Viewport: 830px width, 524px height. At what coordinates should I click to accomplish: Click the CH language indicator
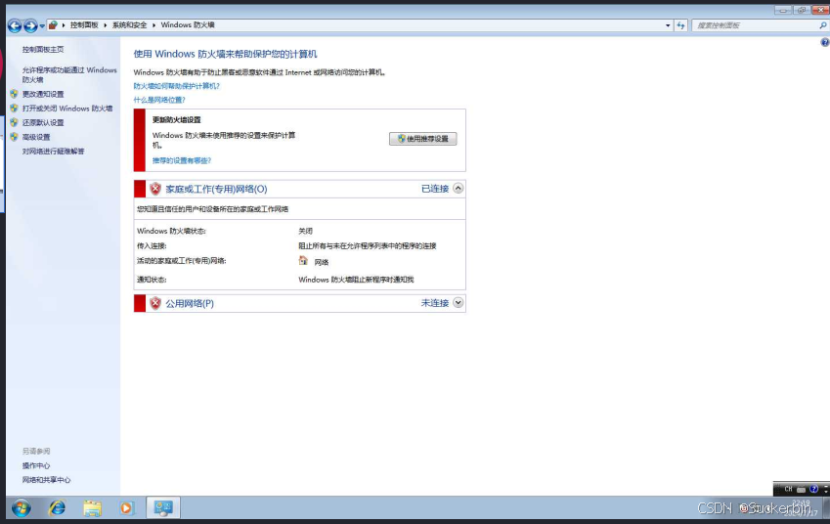(x=788, y=489)
